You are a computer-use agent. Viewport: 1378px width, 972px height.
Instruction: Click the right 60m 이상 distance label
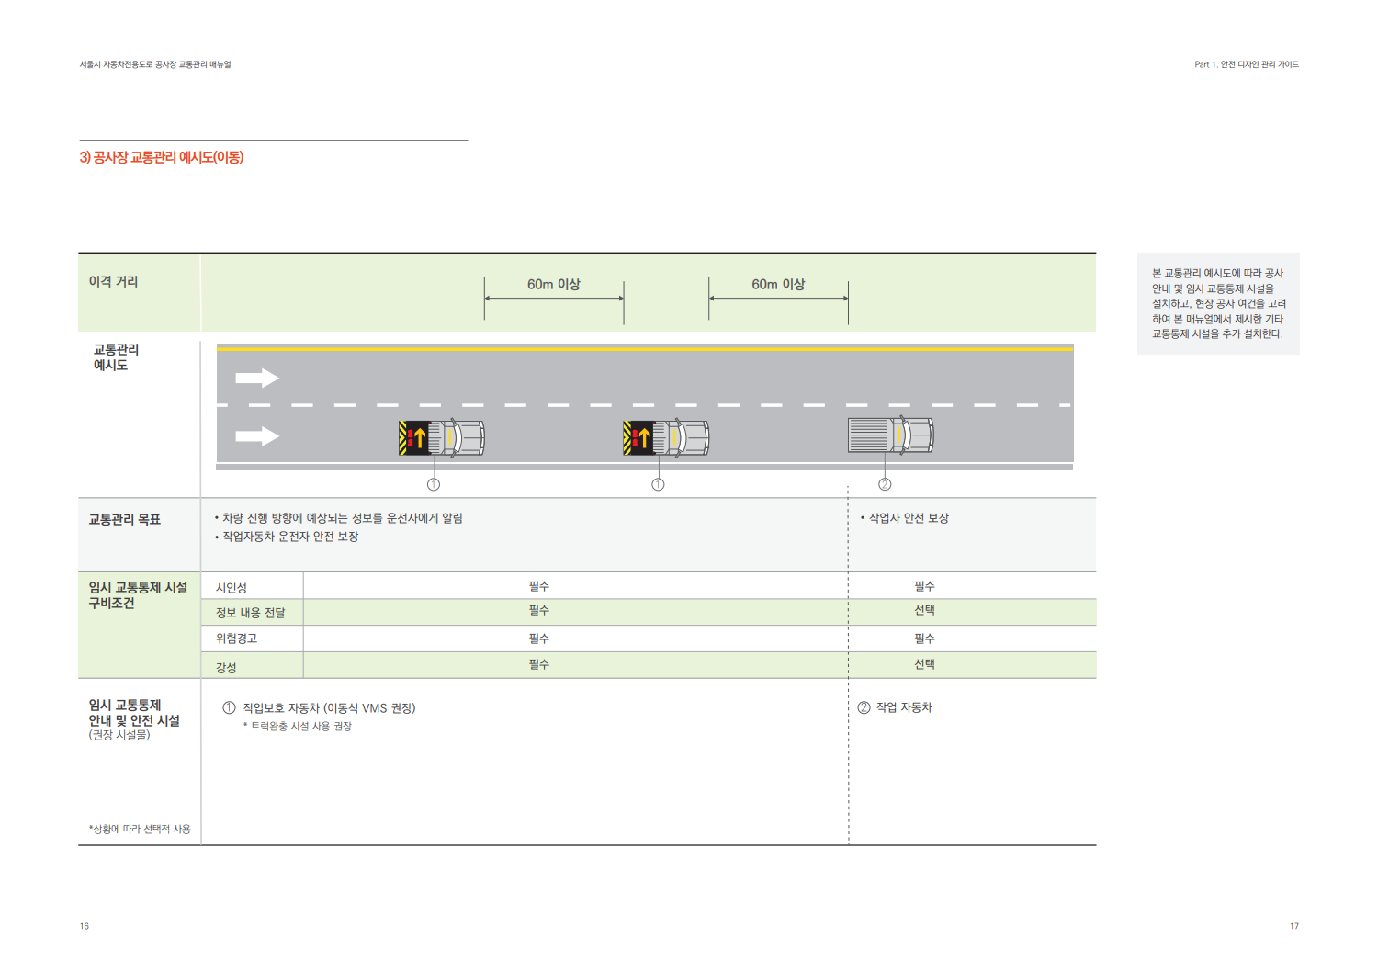tap(778, 285)
